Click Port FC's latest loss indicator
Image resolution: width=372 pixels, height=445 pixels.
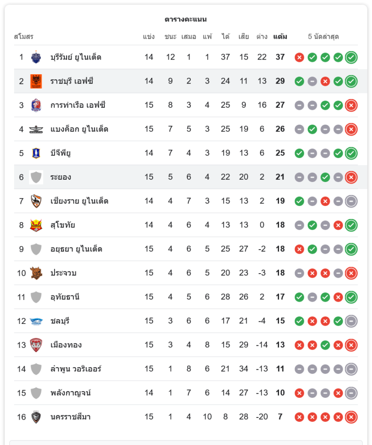coord(351,105)
